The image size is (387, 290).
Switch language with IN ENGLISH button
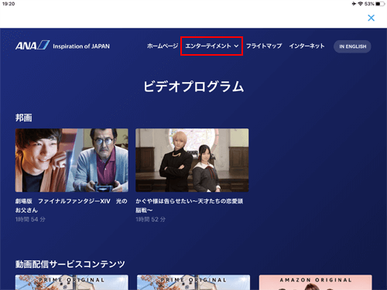coord(352,46)
